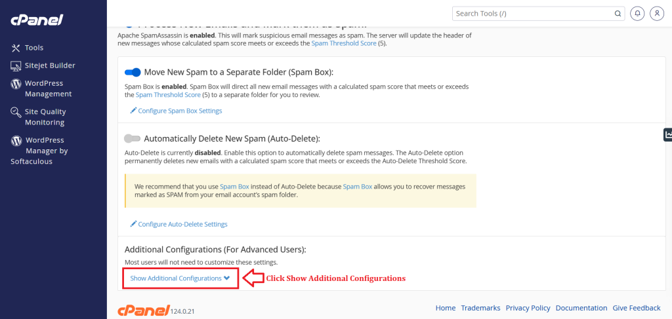Click first Spam Box link in yellow notice
The image size is (672, 319).
click(234, 187)
